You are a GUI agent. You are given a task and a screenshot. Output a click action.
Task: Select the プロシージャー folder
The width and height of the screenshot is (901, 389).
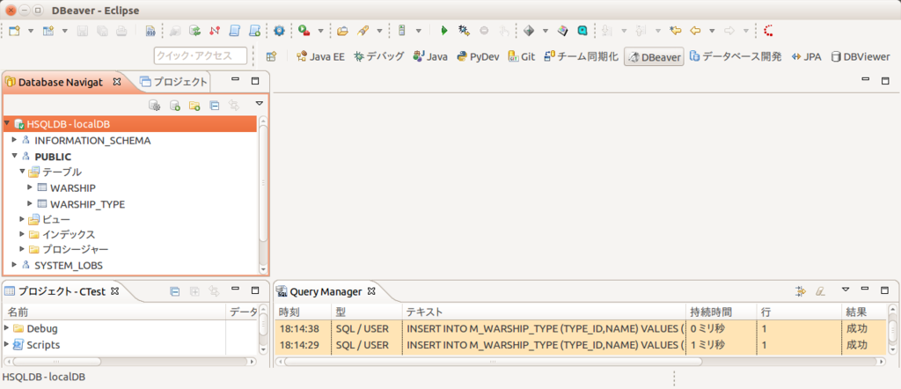tap(75, 249)
